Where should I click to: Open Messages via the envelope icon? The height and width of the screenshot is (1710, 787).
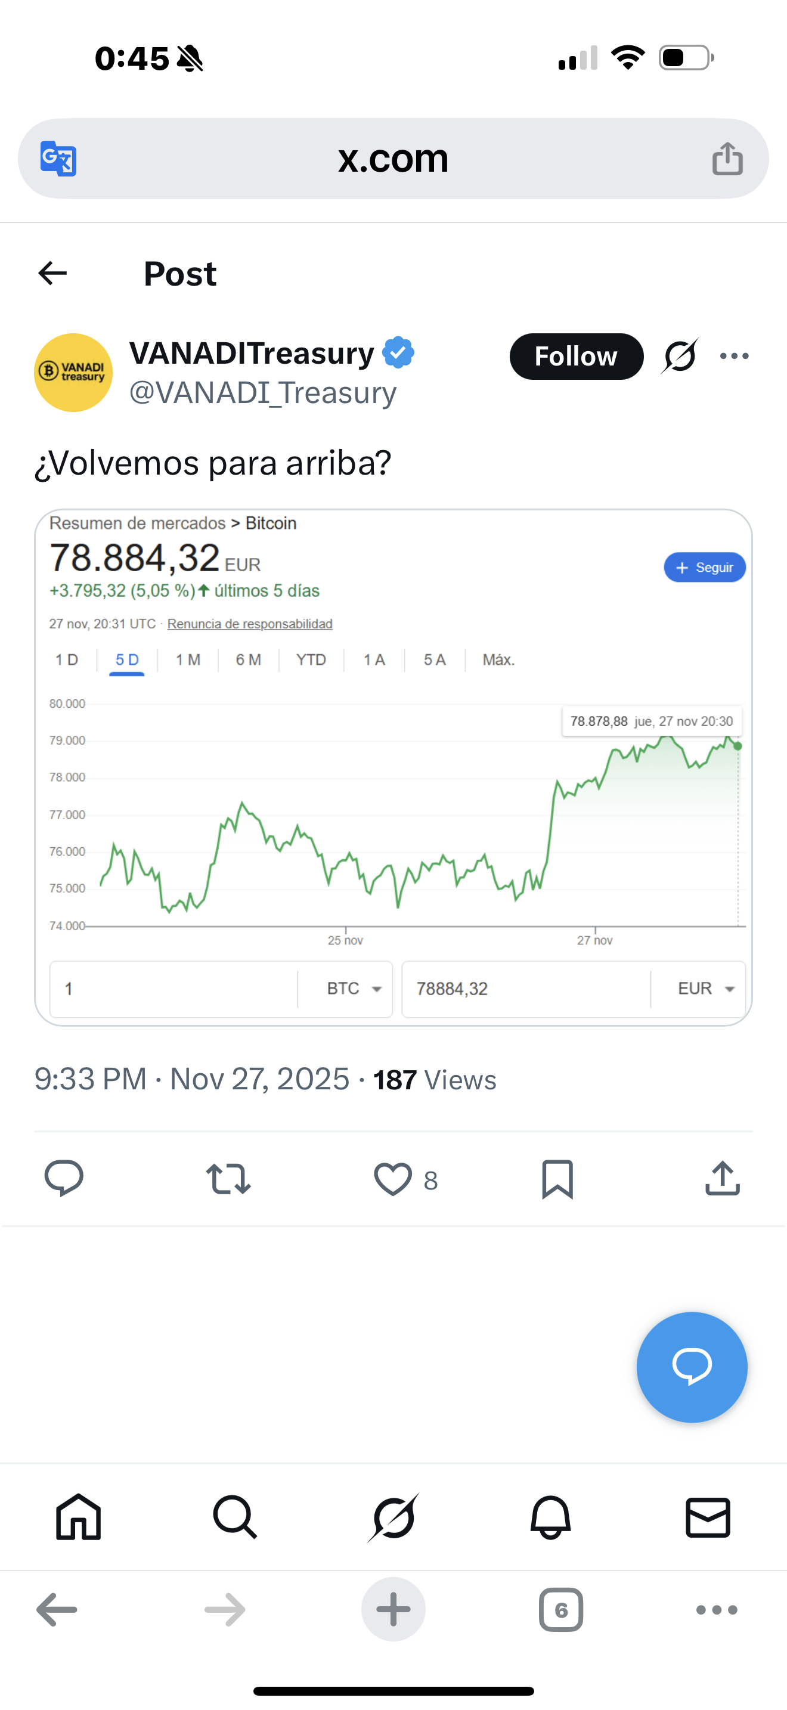tap(707, 1517)
